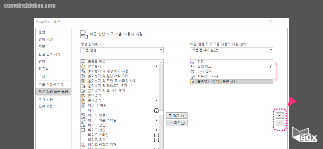This screenshot has width=323, height=149.
Task: Close the PowerPoint 옵션 dialog
Action: click(283, 22)
